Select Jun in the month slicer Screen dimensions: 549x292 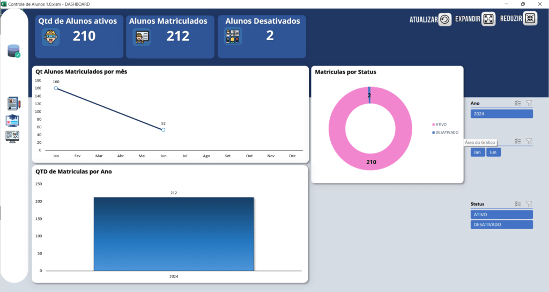coord(493,152)
